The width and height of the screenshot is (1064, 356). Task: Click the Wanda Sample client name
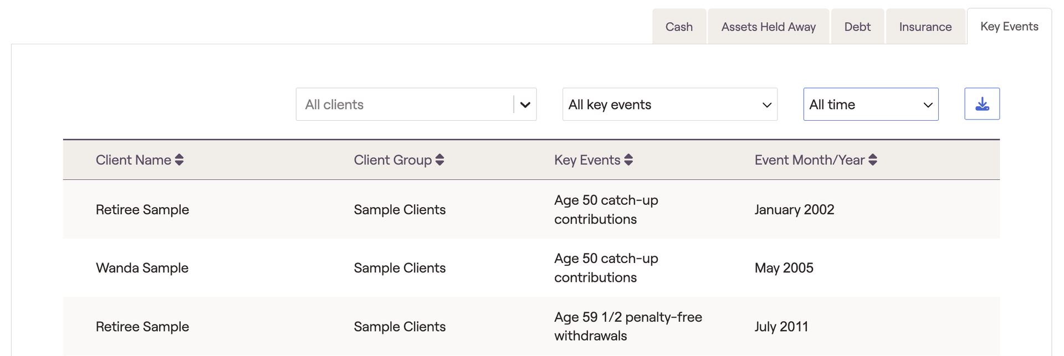(x=142, y=268)
